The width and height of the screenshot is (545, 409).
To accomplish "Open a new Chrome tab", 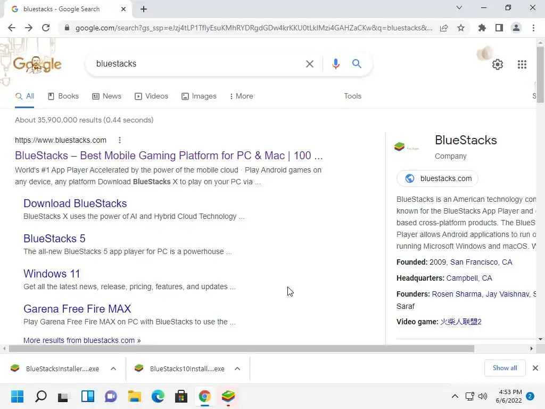I will [144, 9].
